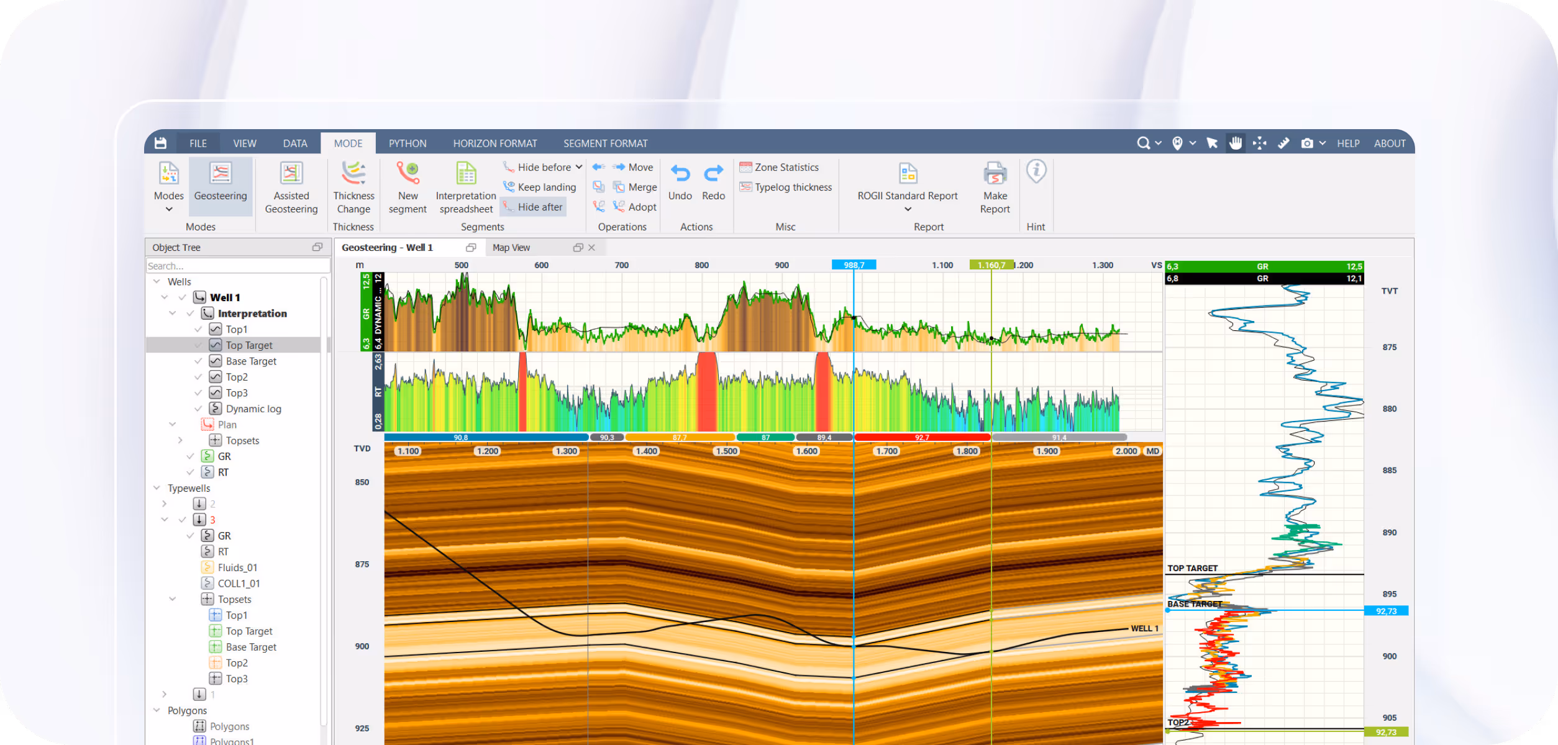The height and width of the screenshot is (745, 1558).
Task: Toggle visibility check for Dynamic log
Action: (x=198, y=409)
